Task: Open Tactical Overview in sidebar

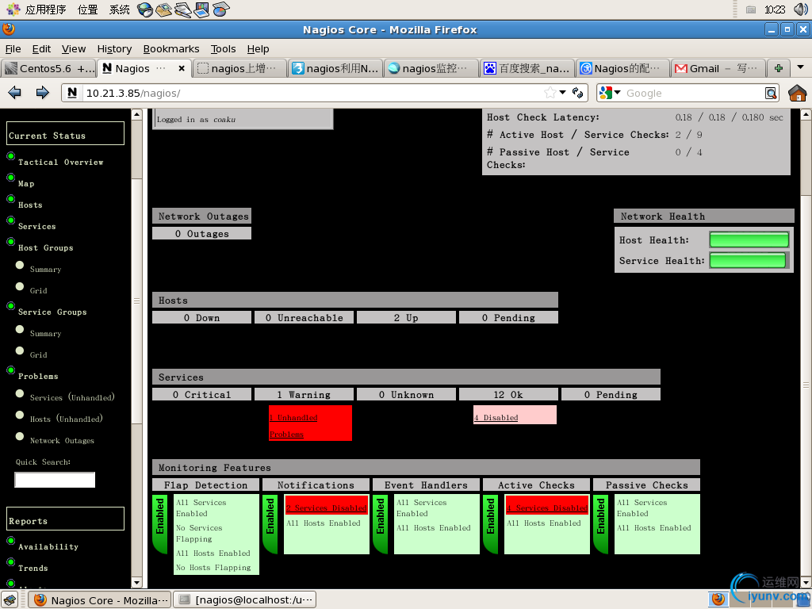Action: click(60, 162)
